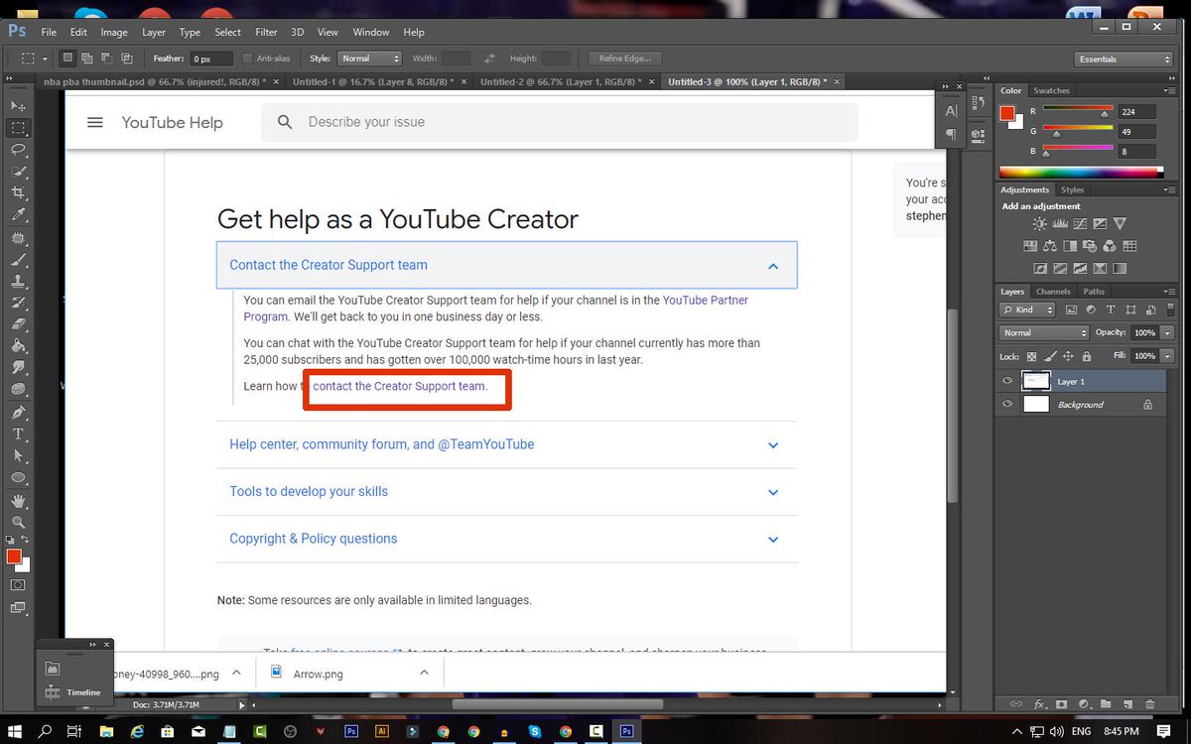Add a Curves adjustment
This screenshot has height=744, width=1191.
(x=1079, y=224)
